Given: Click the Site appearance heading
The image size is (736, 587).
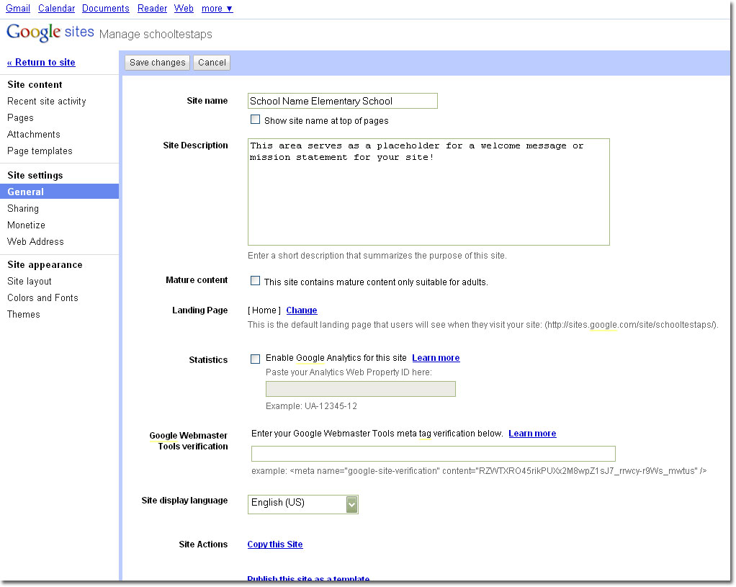Looking at the screenshot, I should [45, 265].
